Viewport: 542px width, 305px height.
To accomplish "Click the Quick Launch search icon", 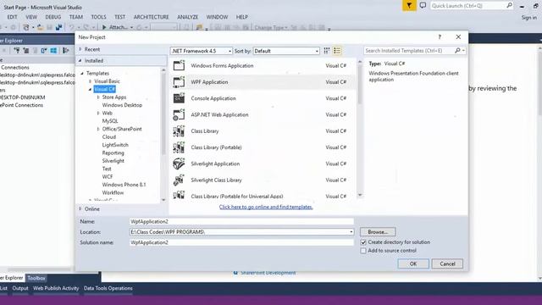I will pyautogui.click(x=510, y=6).
